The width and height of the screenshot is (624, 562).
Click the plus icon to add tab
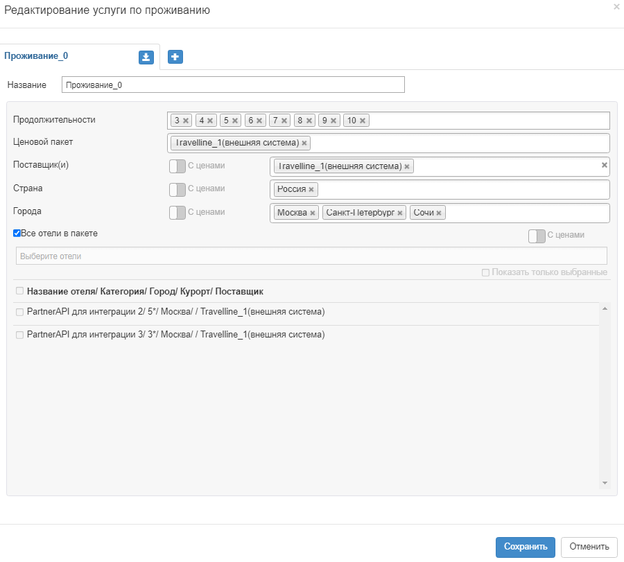point(175,57)
